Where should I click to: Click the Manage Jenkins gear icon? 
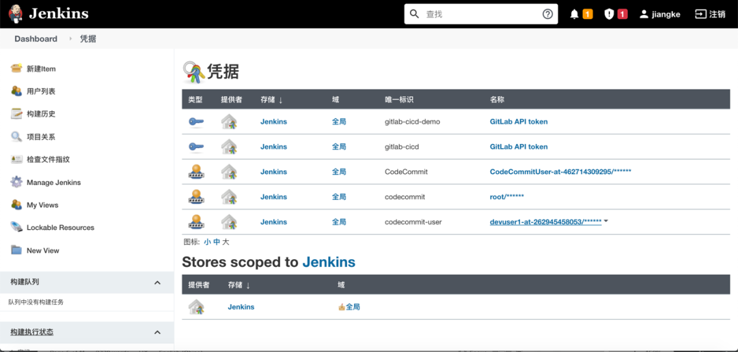point(16,182)
